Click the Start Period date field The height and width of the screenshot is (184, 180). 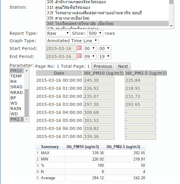61,48
